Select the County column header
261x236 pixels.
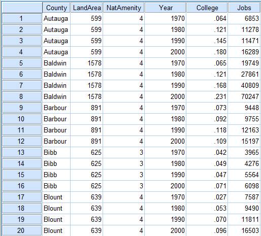[56, 8]
